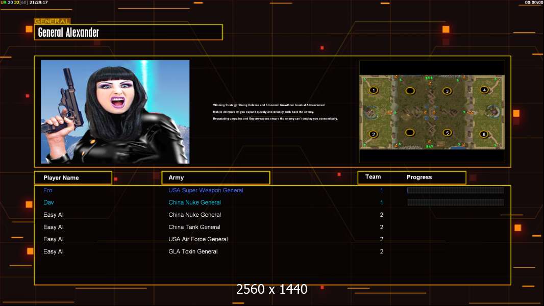The image size is (544, 306).
Task: Click start position 6 on the map
Action: coord(484,134)
